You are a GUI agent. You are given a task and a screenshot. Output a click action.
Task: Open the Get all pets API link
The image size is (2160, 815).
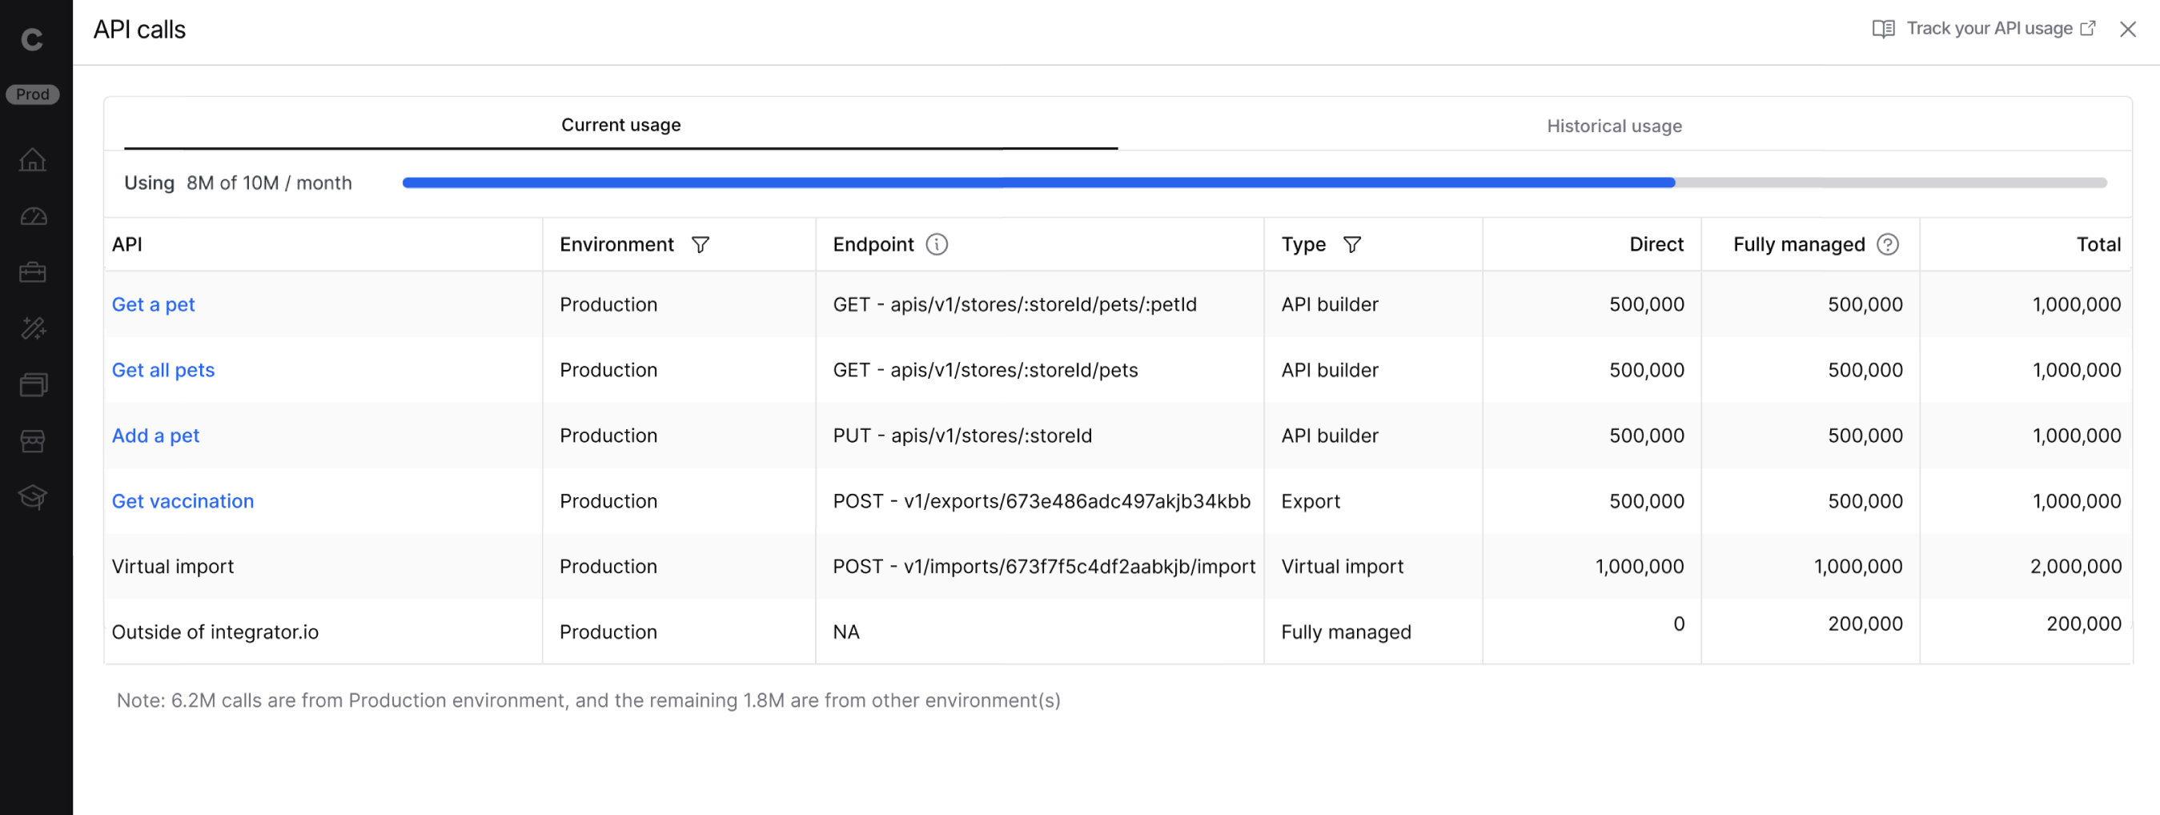coord(163,370)
